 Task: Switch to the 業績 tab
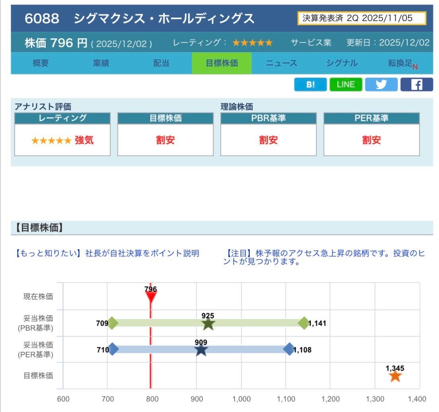point(101,63)
